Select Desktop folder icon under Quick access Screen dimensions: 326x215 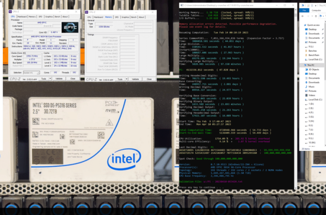click(306, 30)
